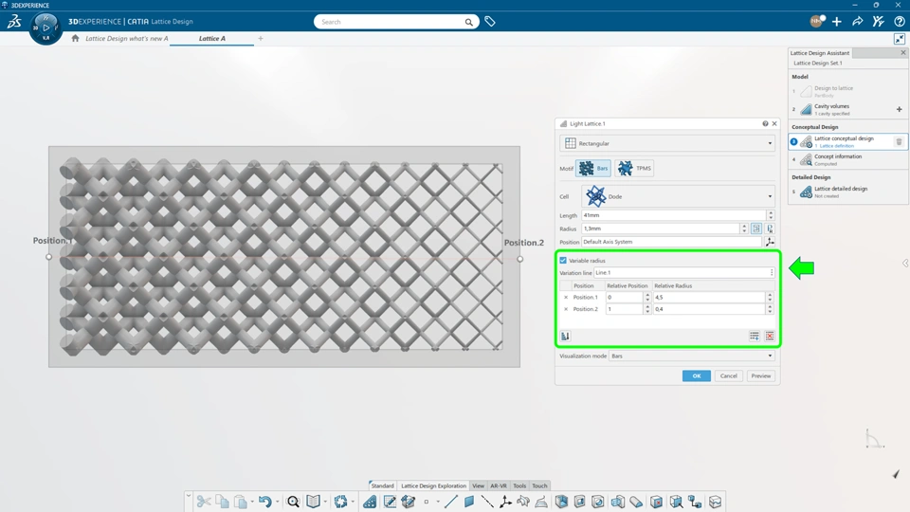Viewport: 910px width, 512px height.
Task: Select Concept information step
Action: (x=847, y=159)
